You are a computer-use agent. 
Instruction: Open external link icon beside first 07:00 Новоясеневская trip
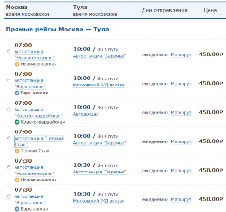[x=8, y=51]
